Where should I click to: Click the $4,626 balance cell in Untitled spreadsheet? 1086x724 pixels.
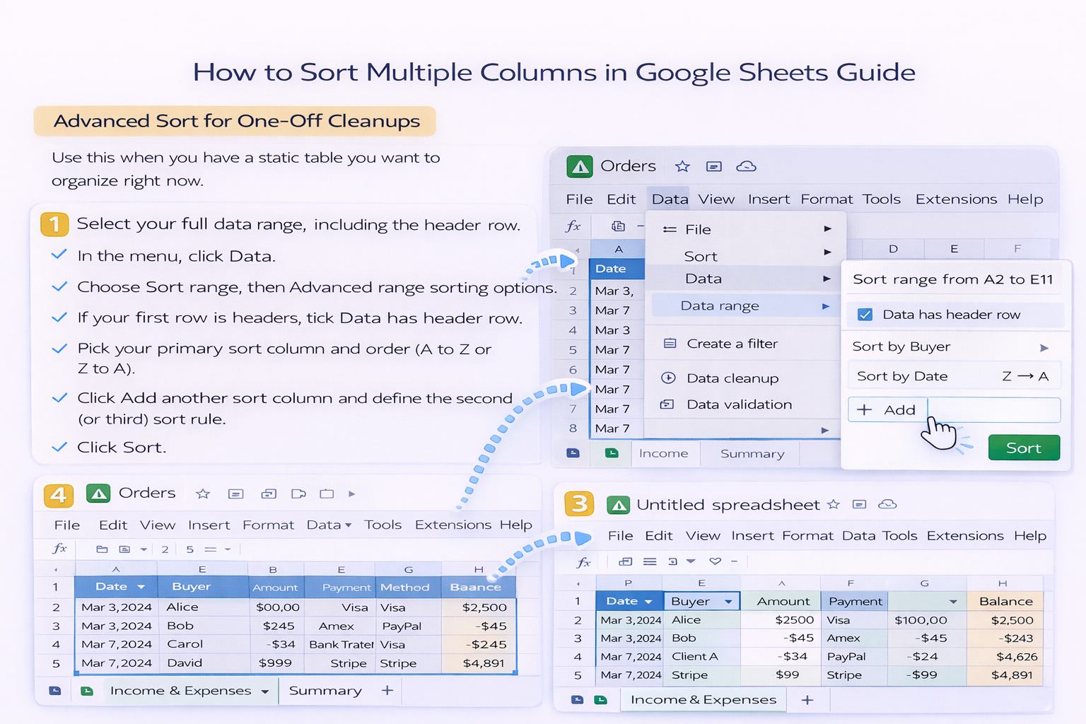coord(1004,656)
